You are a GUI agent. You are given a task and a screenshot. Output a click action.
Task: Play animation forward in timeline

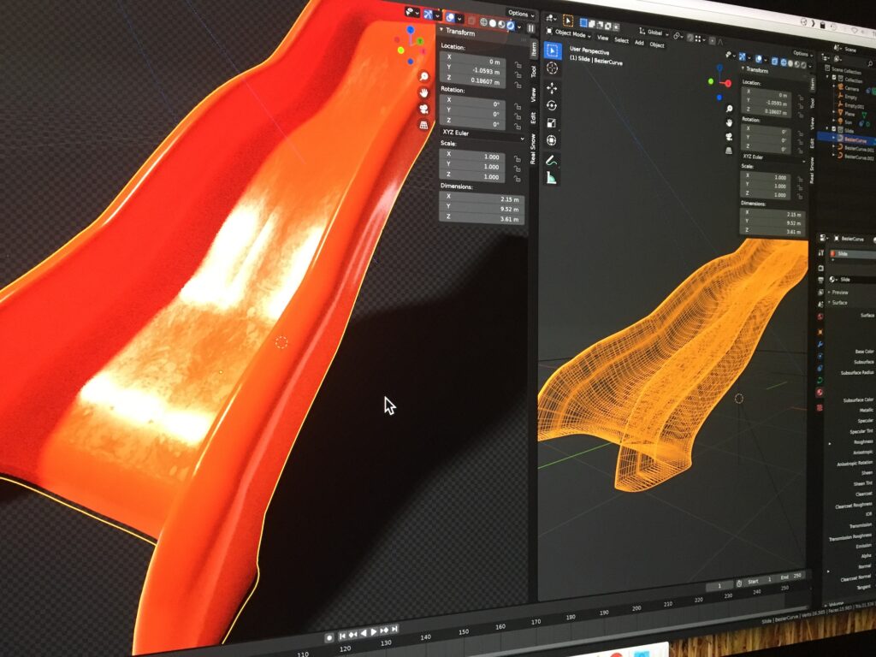click(374, 632)
